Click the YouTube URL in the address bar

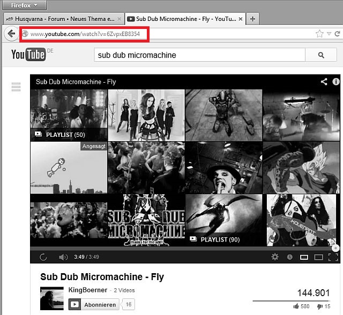[x=85, y=34]
